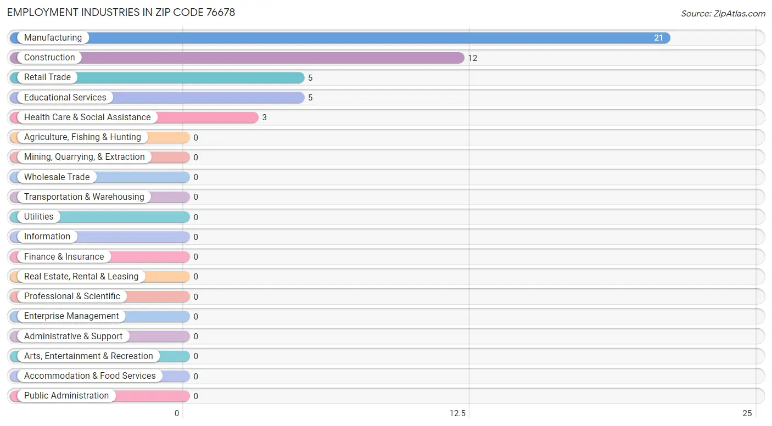Click the Professional & Scientific value 0

[x=195, y=296]
